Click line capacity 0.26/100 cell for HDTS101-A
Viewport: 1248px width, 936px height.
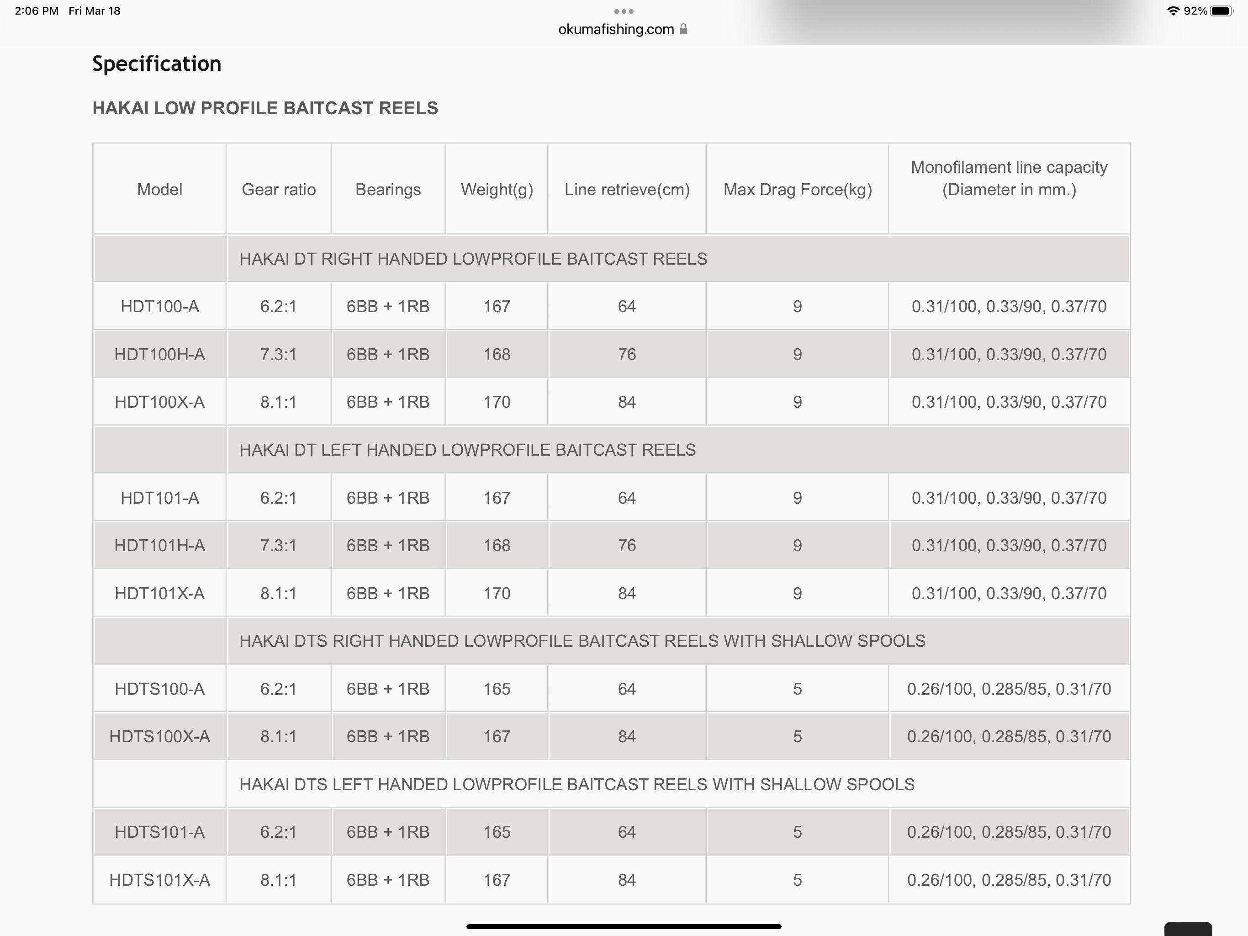tap(1010, 832)
